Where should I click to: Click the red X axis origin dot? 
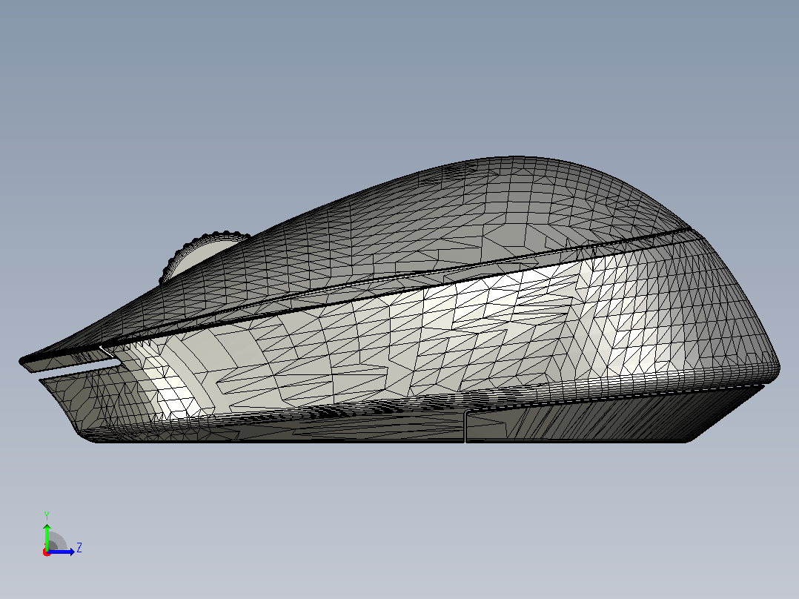[x=47, y=552]
